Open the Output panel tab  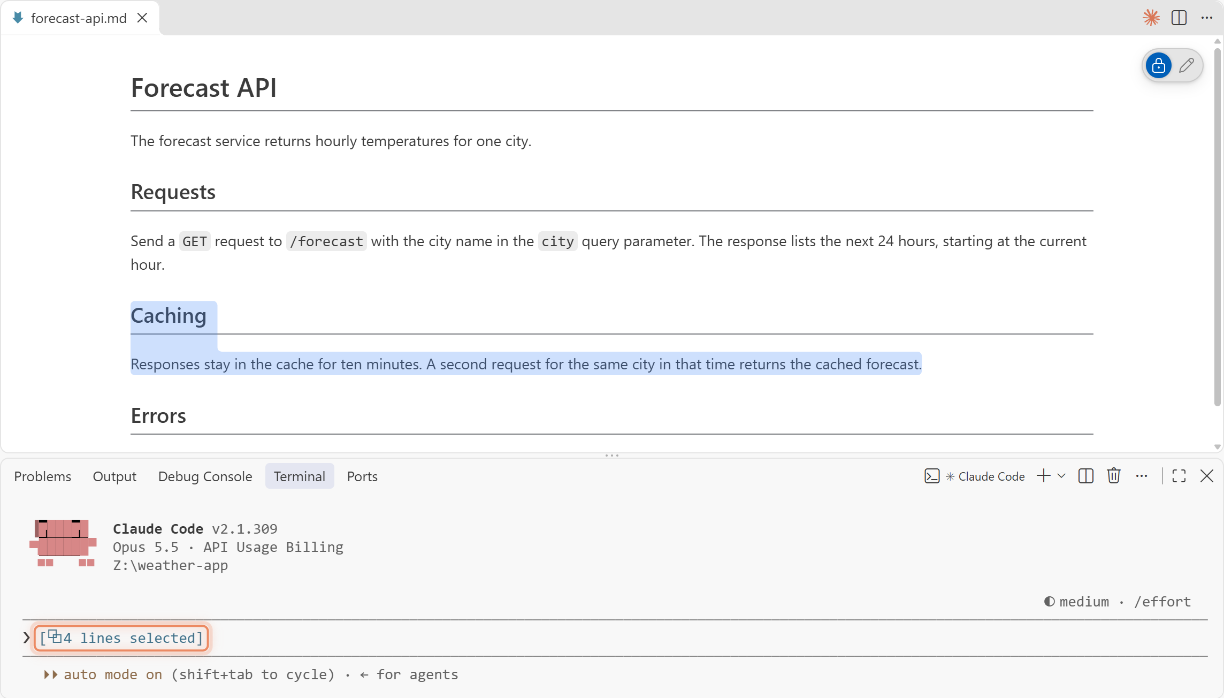click(114, 476)
